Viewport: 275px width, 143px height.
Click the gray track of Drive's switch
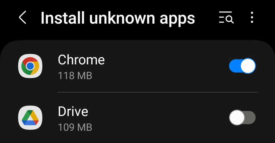coord(250,118)
